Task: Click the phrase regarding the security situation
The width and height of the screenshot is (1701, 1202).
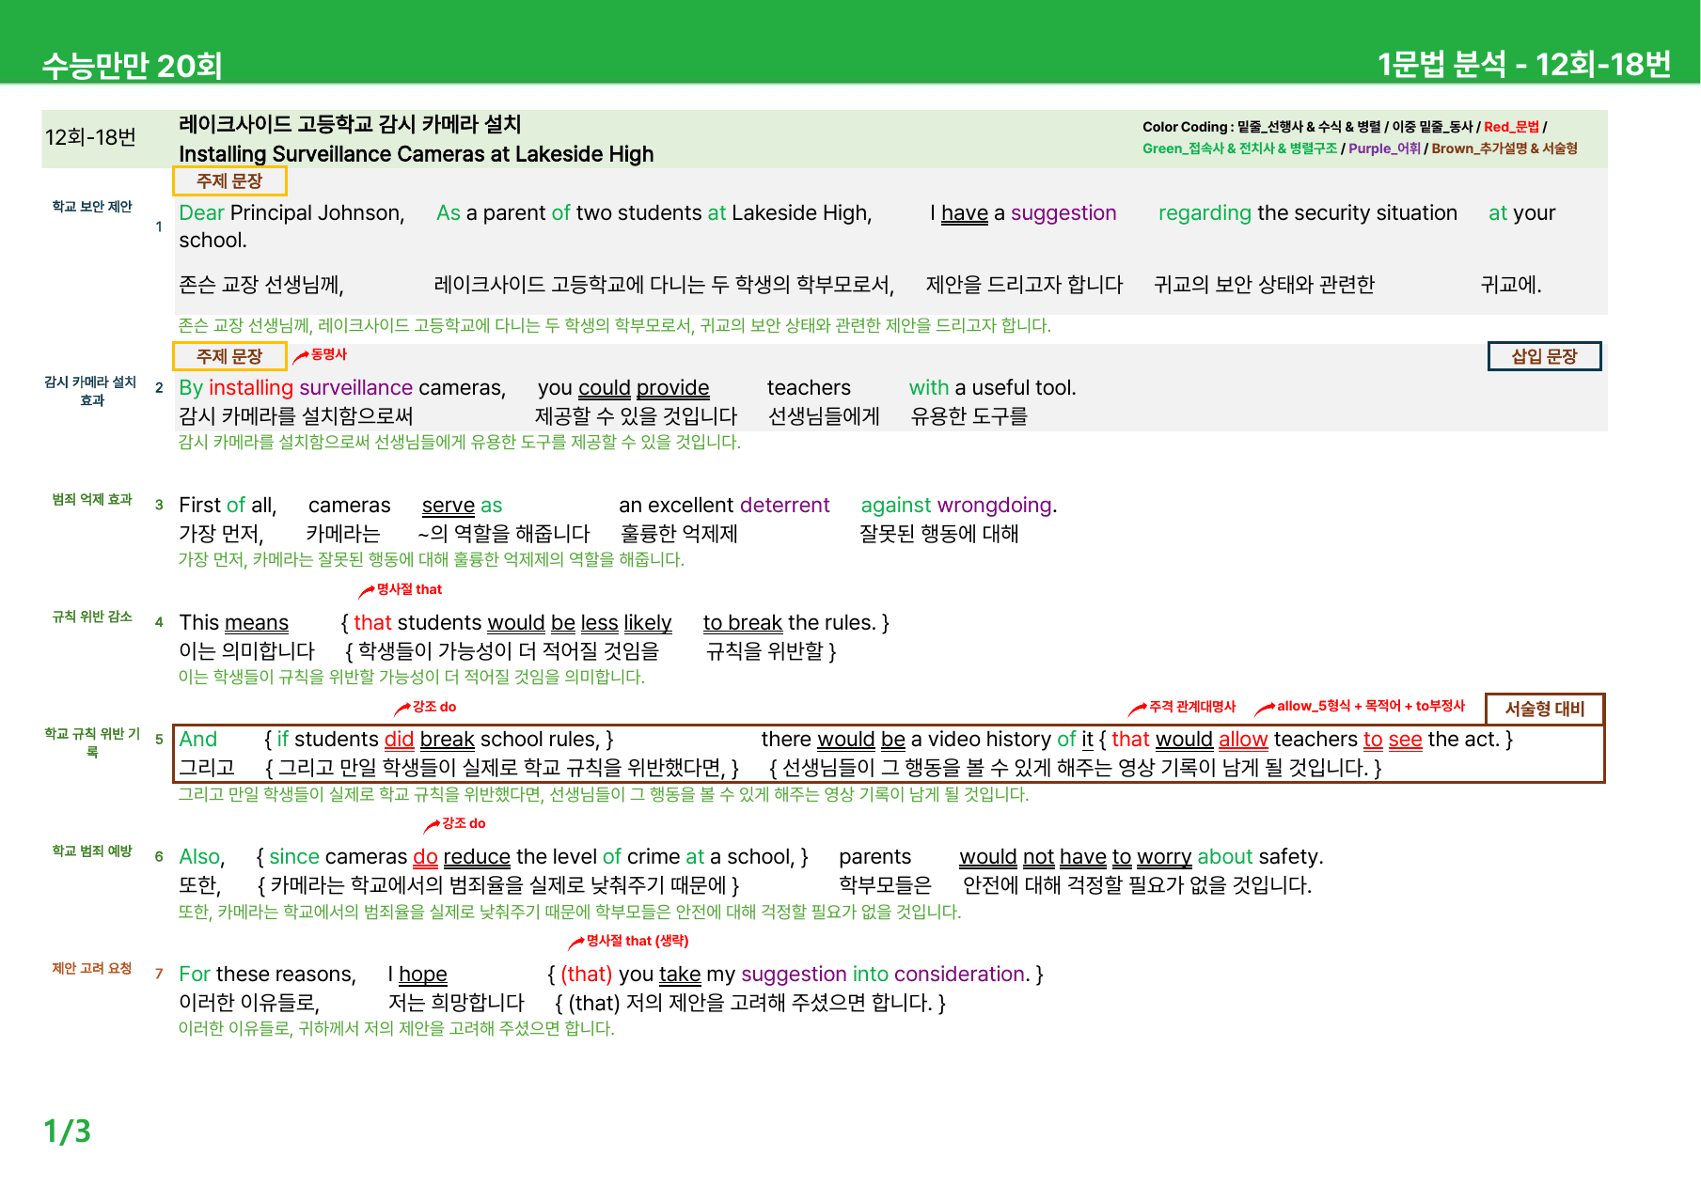Action: pyautogui.click(x=1308, y=213)
